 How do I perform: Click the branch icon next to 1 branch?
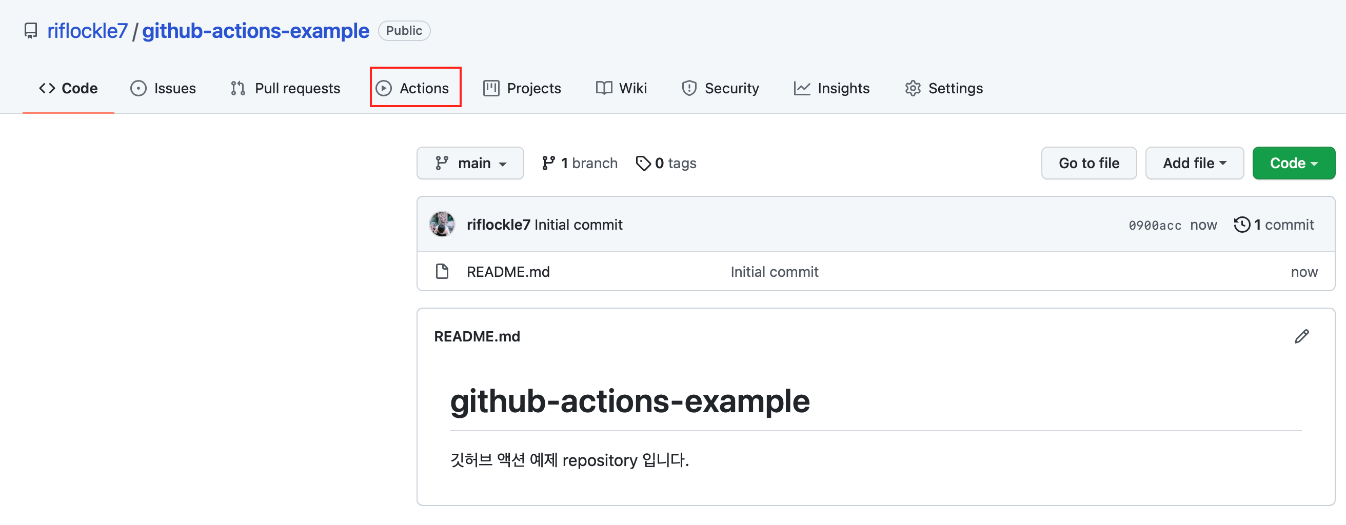point(549,163)
